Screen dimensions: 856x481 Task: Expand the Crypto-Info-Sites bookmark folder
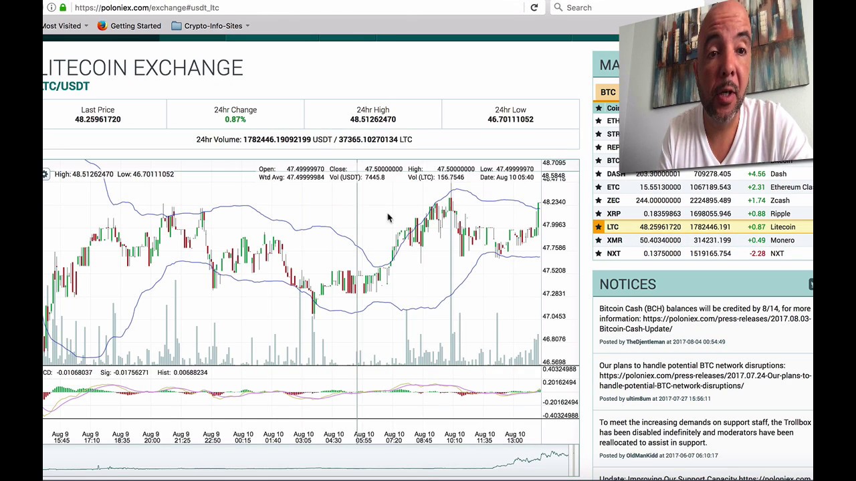(x=211, y=26)
